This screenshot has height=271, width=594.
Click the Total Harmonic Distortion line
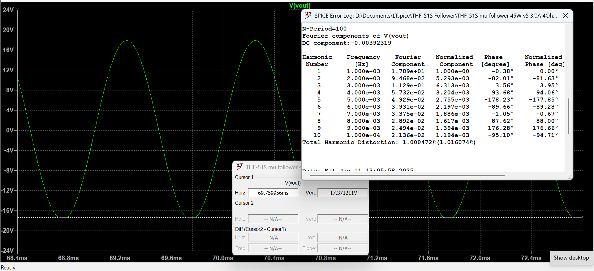tap(389, 142)
